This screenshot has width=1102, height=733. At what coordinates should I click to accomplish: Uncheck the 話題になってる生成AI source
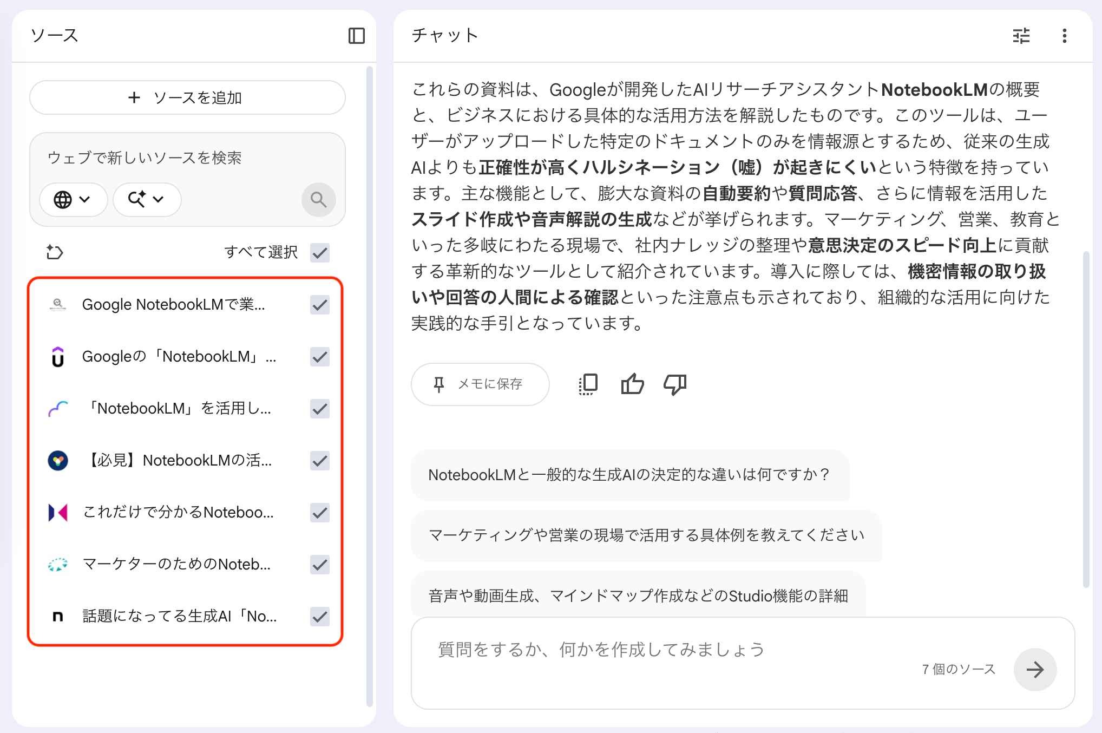tap(320, 617)
